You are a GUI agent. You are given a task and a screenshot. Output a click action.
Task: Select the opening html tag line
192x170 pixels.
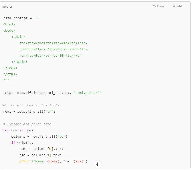point(9,24)
